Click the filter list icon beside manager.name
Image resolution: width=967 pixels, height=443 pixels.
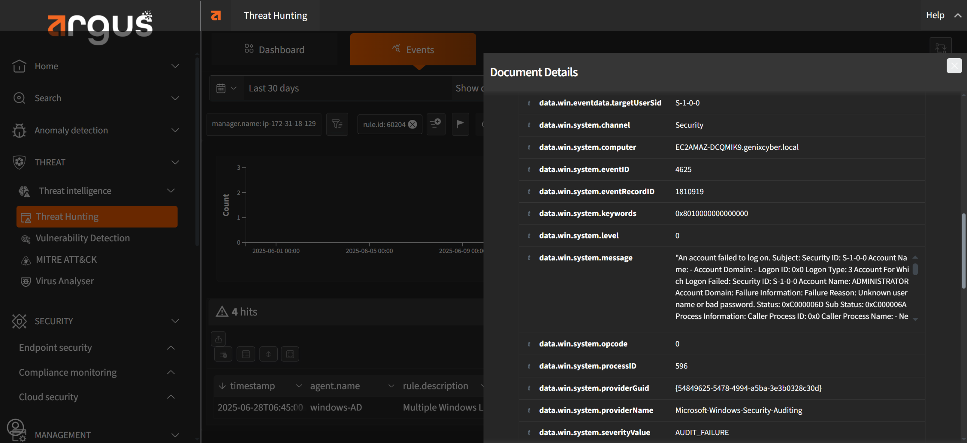tap(337, 124)
